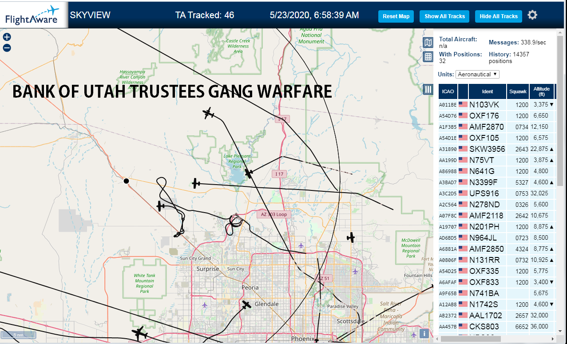The width and height of the screenshot is (567, 344).
Task: Select the OXF335 aircraft row
Action: pyautogui.click(x=497, y=271)
